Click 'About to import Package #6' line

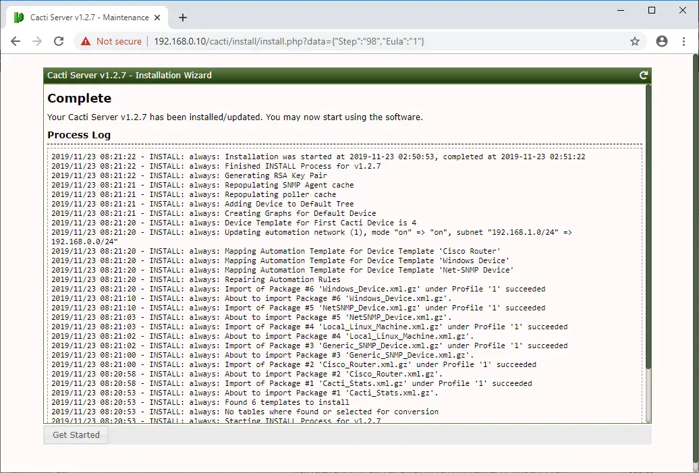252,298
